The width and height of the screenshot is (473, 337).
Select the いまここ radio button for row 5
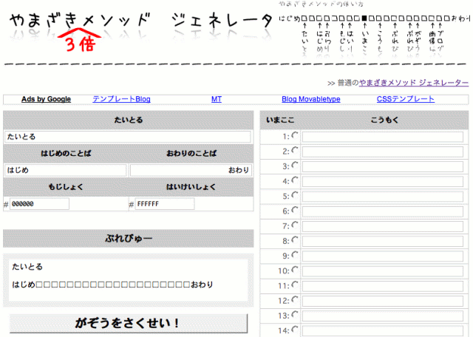(x=296, y=210)
